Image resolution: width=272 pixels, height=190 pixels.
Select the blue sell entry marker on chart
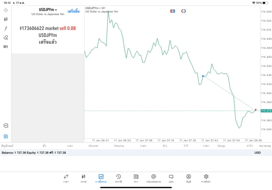203,76
